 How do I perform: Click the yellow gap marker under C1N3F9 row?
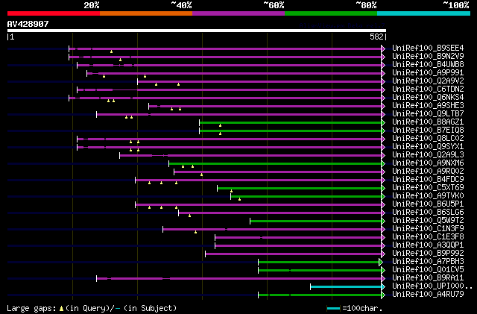(x=195, y=233)
